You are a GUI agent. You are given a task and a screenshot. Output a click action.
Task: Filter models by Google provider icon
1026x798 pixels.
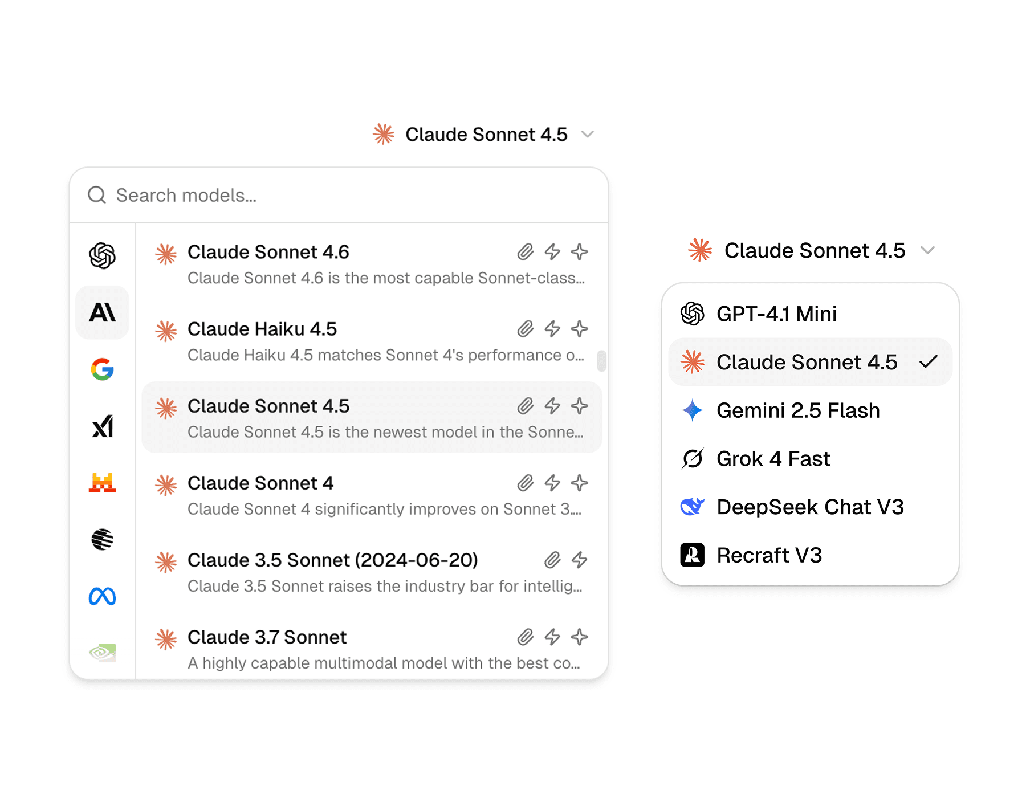pos(103,369)
